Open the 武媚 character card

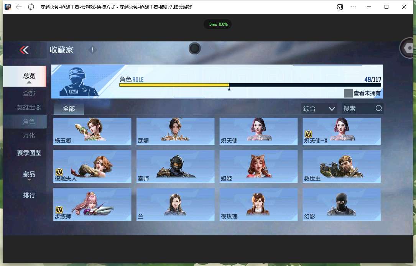(175, 131)
